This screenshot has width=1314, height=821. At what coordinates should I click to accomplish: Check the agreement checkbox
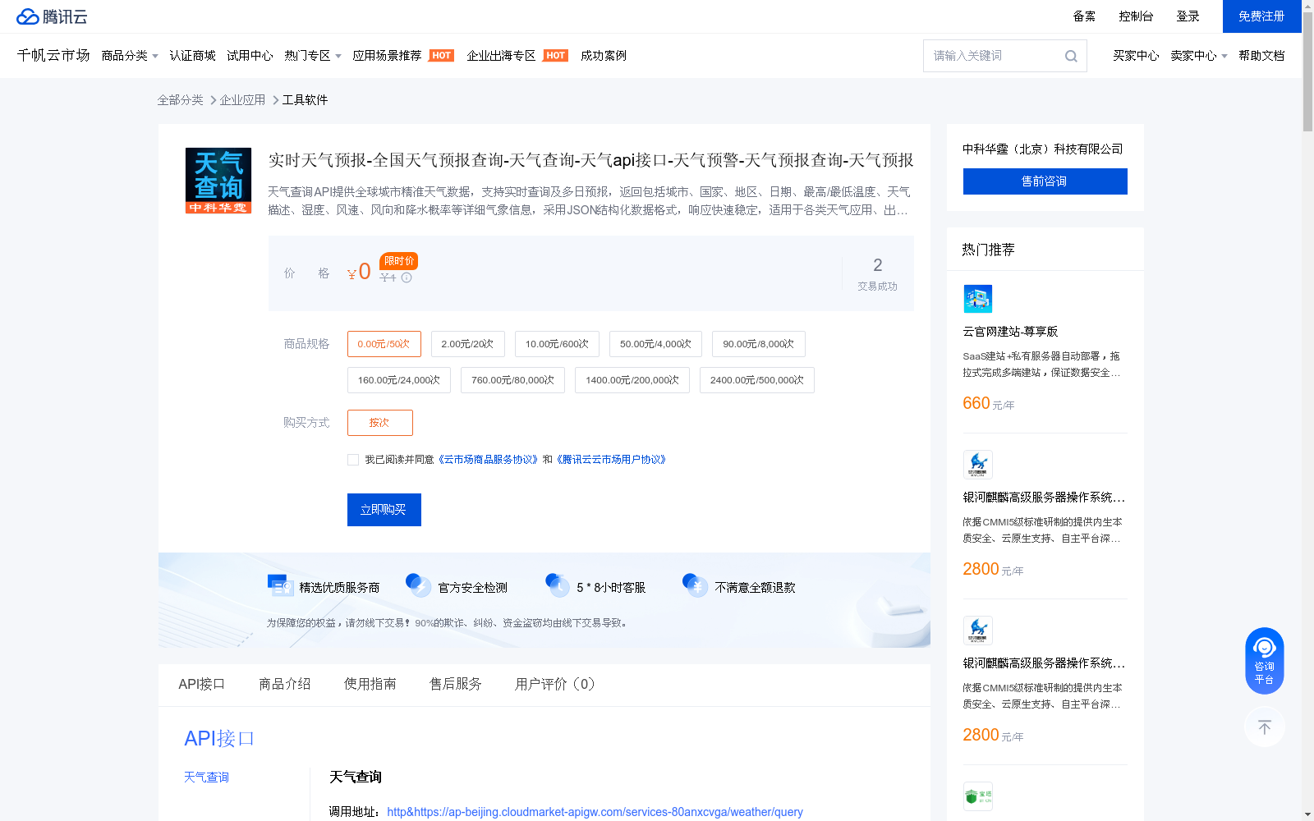pyautogui.click(x=353, y=460)
